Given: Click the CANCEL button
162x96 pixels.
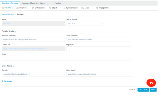Looking at the screenshot, I should coord(132,90).
